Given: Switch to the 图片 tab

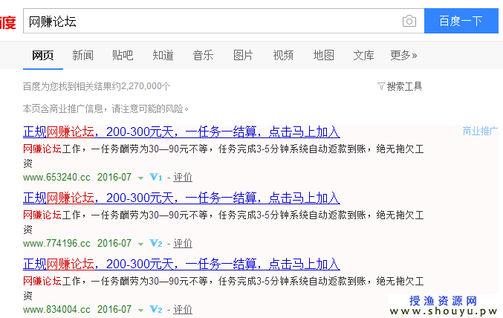Looking at the screenshot, I should [x=243, y=55].
